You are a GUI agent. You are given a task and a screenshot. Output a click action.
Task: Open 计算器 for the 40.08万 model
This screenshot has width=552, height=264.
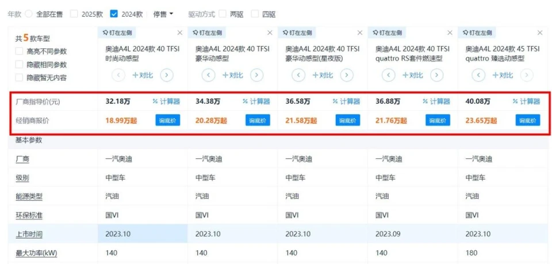526,102
